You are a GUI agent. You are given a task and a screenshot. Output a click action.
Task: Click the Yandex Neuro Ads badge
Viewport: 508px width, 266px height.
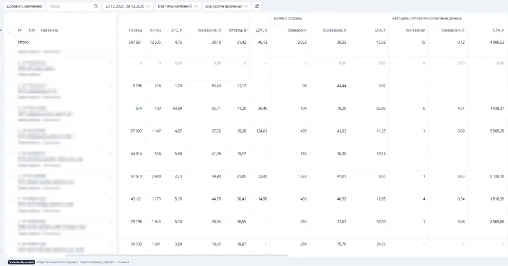[x=21, y=262]
